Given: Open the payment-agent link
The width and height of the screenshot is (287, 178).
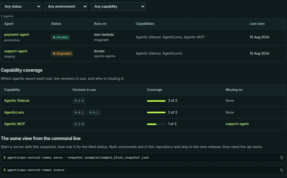Looking at the screenshot, I should point(17,34).
